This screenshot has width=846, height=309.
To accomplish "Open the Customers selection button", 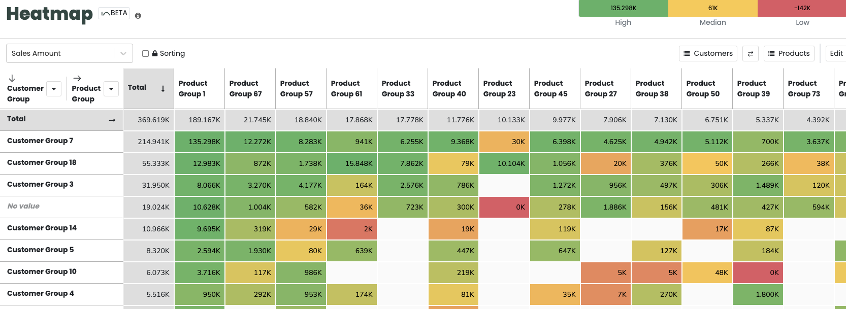I will pyautogui.click(x=708, y=53).
